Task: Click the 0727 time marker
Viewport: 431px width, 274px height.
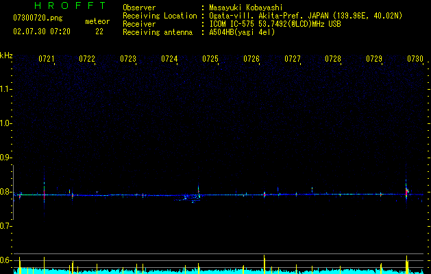Action: (x=292, y=59)
